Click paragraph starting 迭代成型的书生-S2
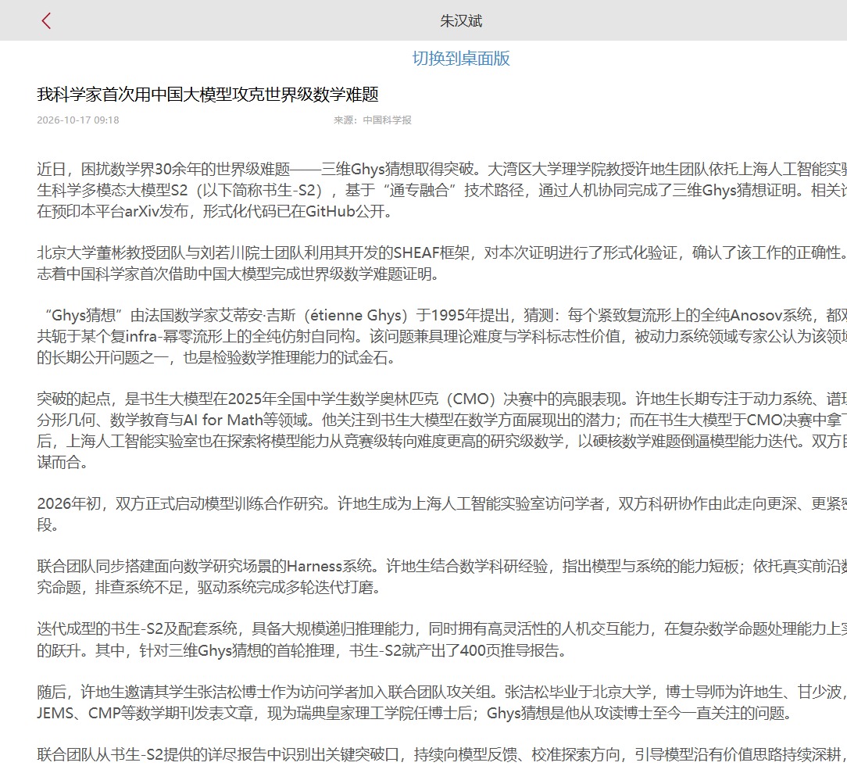 coord(442,639)
